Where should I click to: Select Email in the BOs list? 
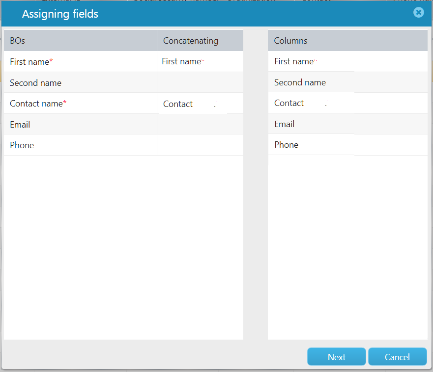(81, 124)
